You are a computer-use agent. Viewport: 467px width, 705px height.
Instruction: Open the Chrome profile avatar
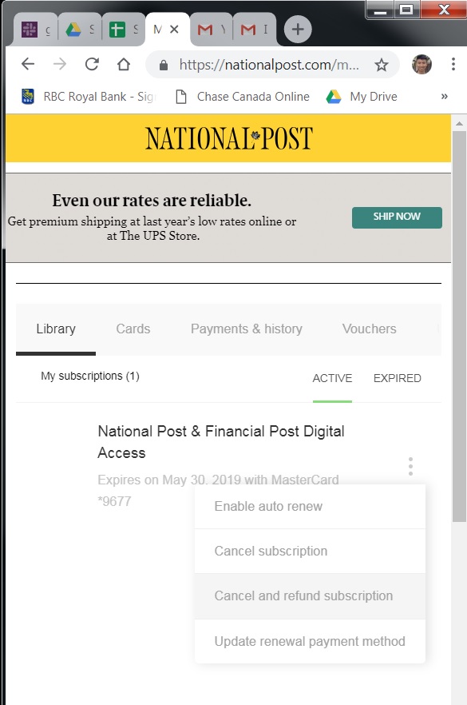[x=421, y=64]
